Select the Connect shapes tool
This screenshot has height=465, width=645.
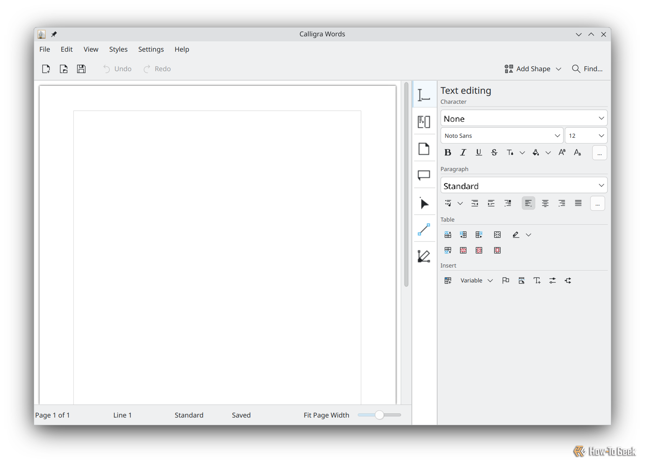pyautogui.click(x=425, y=230)
